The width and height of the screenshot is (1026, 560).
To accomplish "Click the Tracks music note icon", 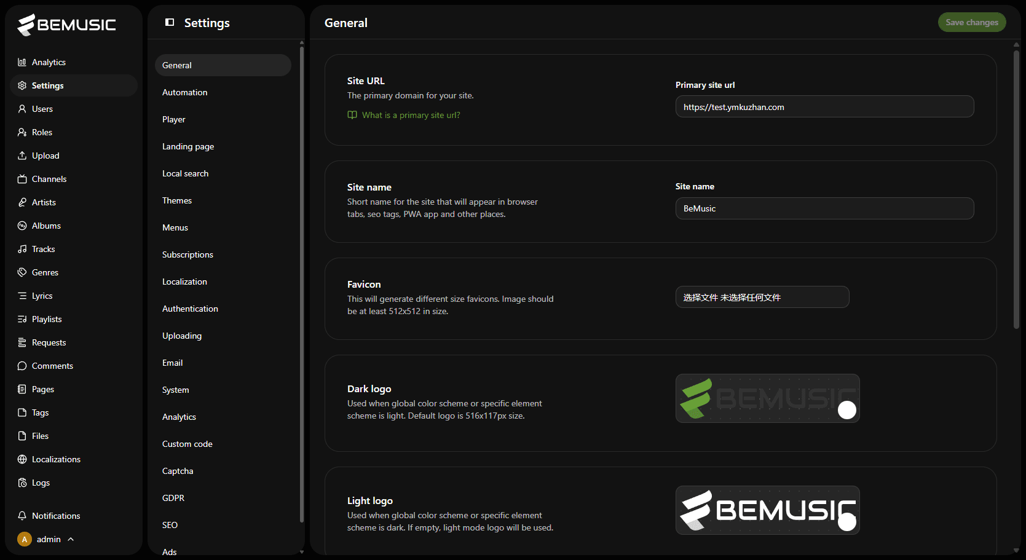I will 22,249.
